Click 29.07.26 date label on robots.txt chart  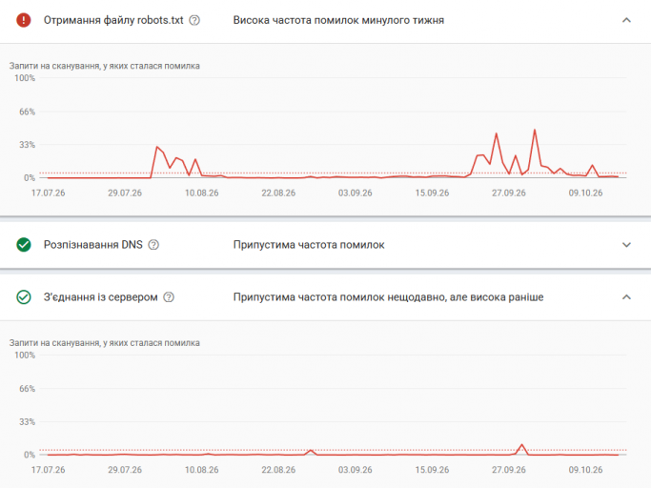pos(125,193)
